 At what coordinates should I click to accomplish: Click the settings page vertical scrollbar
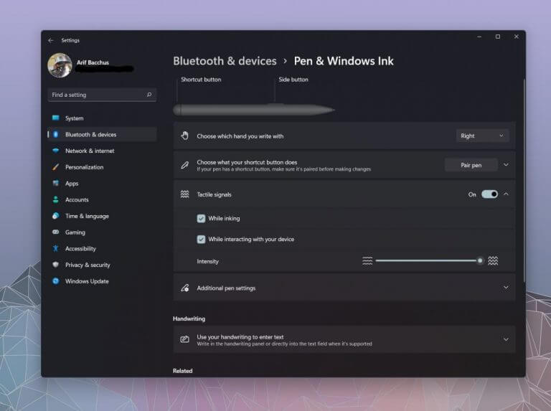(x=524, y=180)
